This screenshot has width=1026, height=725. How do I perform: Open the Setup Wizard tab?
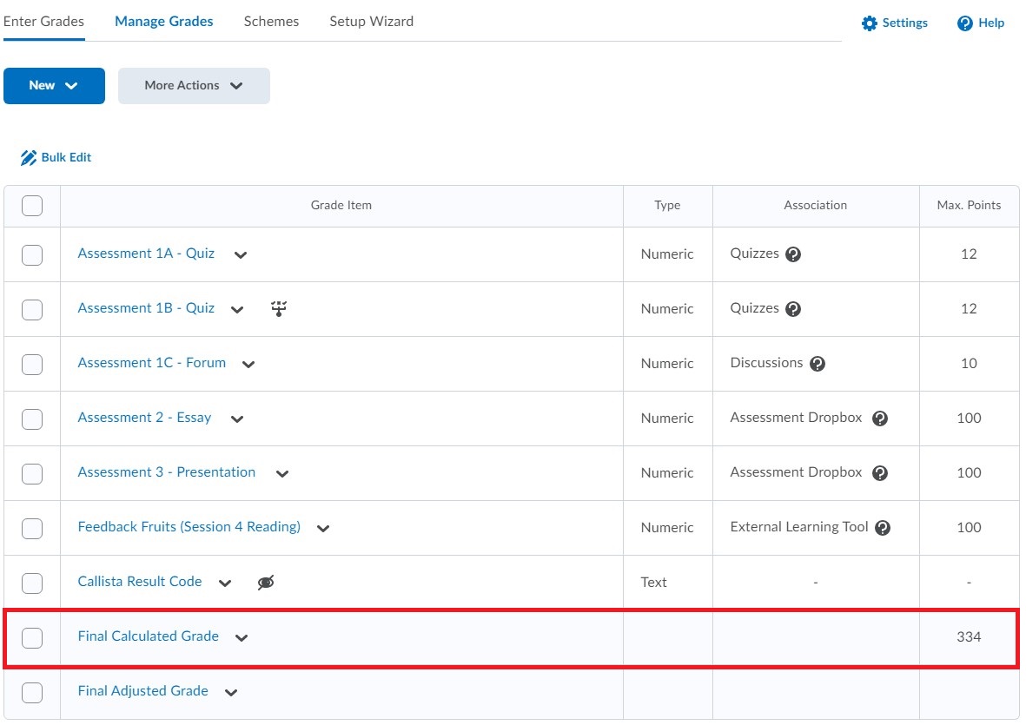371,21
